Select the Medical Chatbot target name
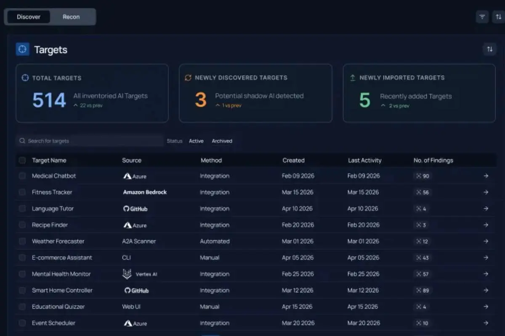 coord(54,176)
